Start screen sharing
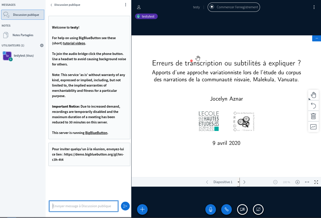The image size is (321, 218). (258, 209)
